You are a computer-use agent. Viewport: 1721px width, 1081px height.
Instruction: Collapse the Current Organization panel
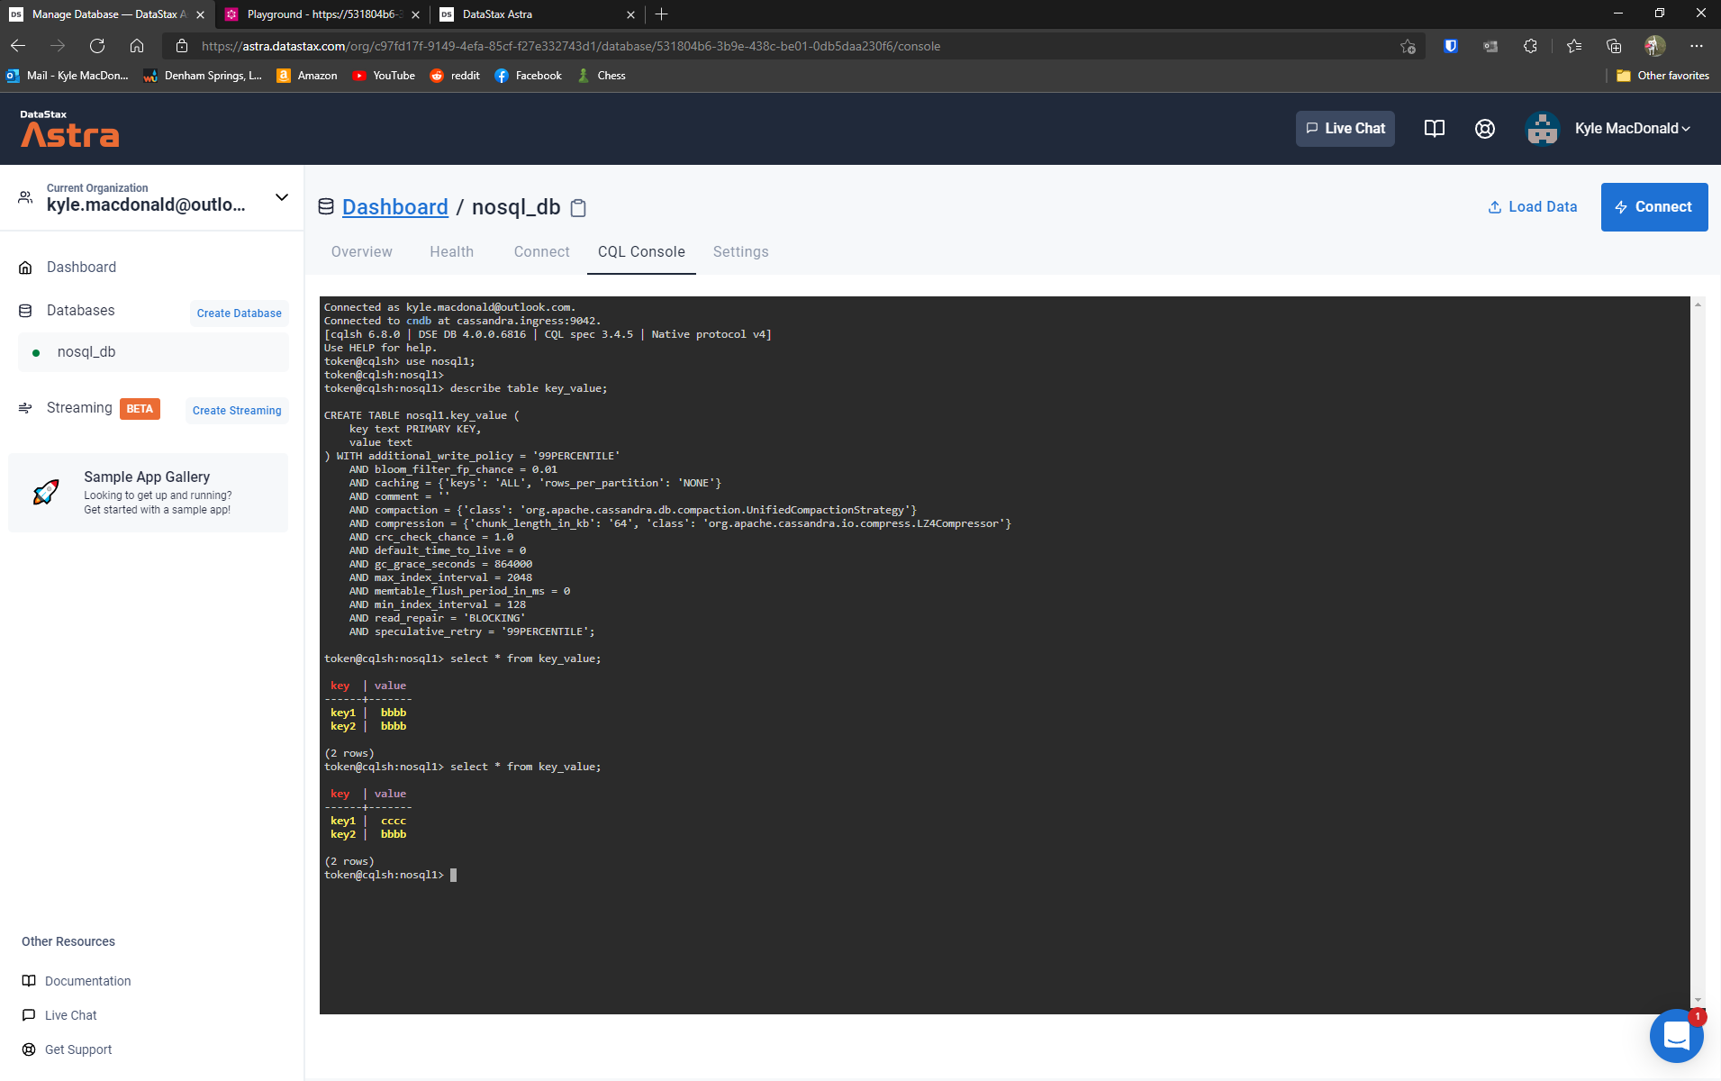[x=280, y=196]
